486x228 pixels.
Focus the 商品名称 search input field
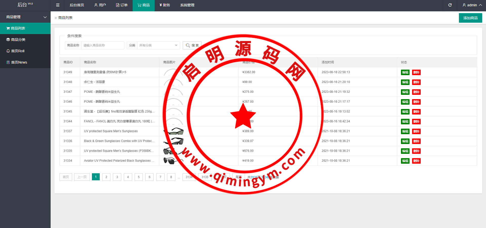click(x=103, y=45)
